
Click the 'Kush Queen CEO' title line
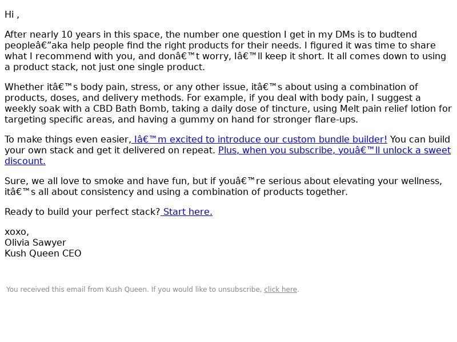tap(43, 253)
